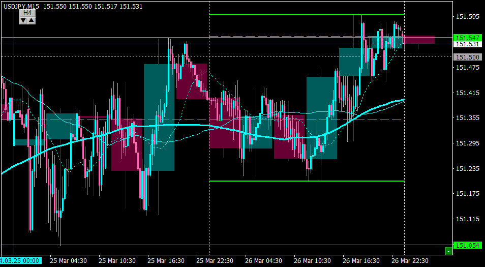Image resolution: width=485 pixels, height=267 pixels.
Task: Click the H4 timeframe button
Action: (x=27, y=13)
